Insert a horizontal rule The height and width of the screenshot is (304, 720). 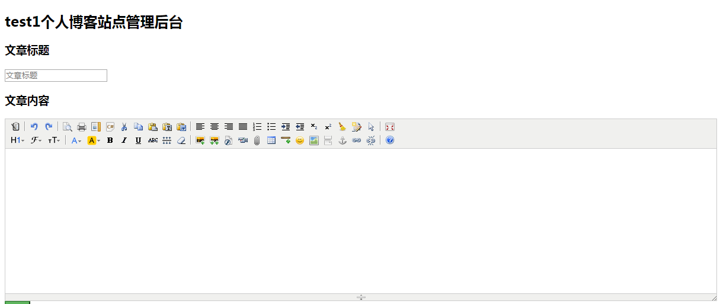pos(286,140)
